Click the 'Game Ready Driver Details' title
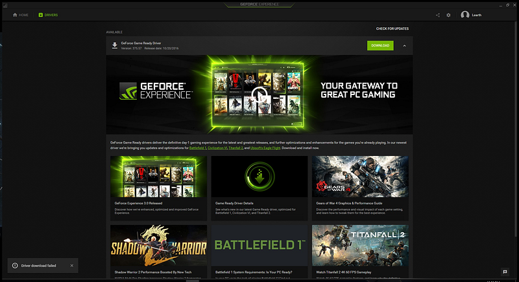Viewport: 519px width, 282px height. tap(234, 203)
